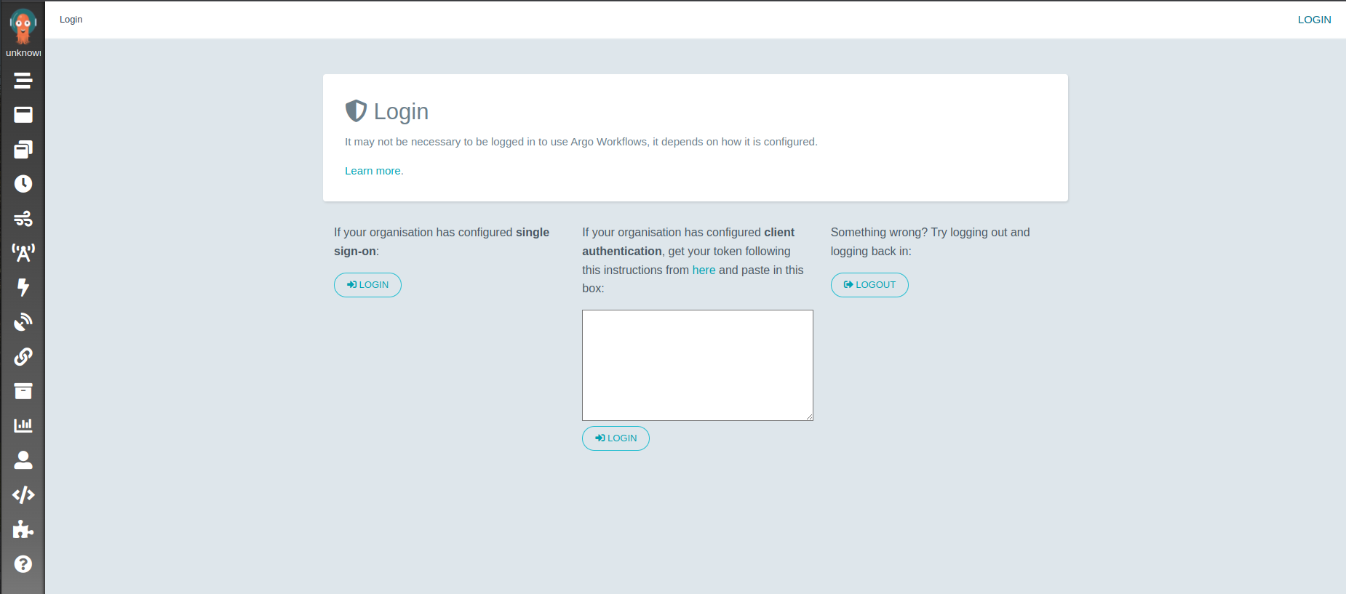Open the 'Learn more' link
This screenshot has width=1346, height=594.
[373, 171]
